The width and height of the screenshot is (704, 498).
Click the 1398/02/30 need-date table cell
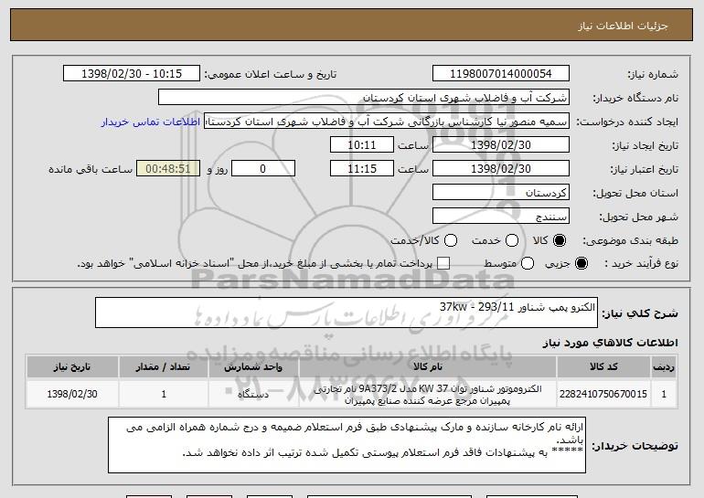[x=72, y=394]
